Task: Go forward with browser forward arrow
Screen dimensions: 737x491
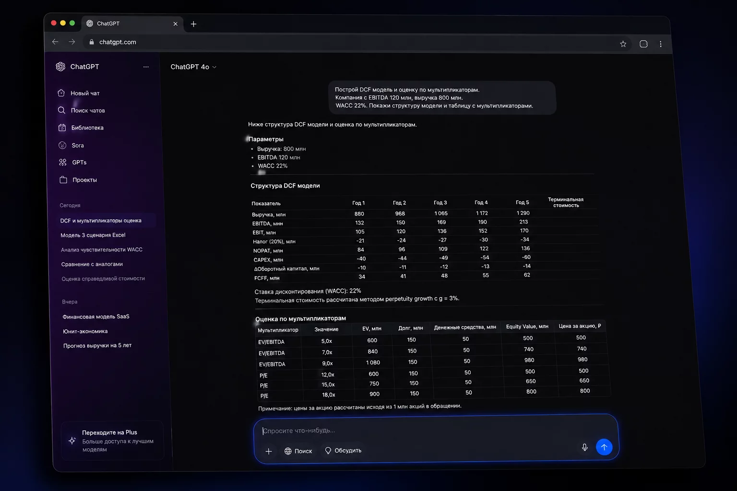Action: [x=72, y=42]
